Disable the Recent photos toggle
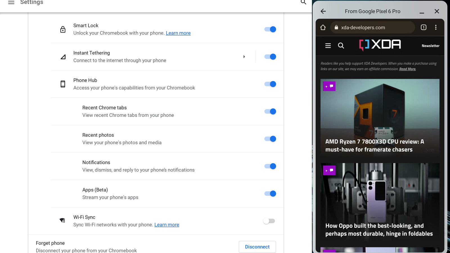Image resolution: width=450 pixels, height=253 pixels. [x=270, y=139]
